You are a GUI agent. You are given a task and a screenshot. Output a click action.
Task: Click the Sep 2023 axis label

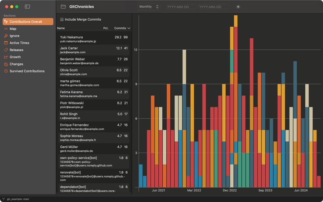265,190
